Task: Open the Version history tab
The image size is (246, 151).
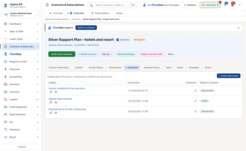Action: (96, 68)
